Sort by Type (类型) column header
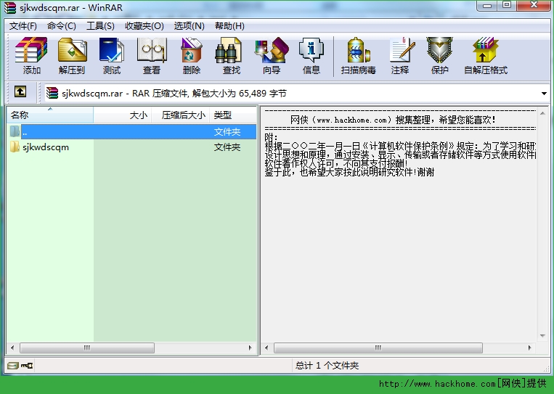Viewport: 554px width, 394px height. point(233,115)
